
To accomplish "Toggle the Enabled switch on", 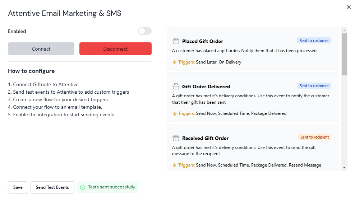I will point(145,31).
